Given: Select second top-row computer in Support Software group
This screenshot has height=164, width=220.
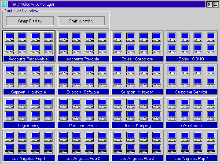Looking at the screenshot, I should [77, 71].
